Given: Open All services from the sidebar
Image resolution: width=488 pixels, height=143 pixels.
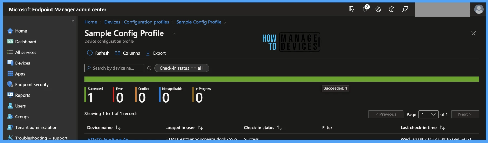Looking at the screenshot, I should pos(26,52).
